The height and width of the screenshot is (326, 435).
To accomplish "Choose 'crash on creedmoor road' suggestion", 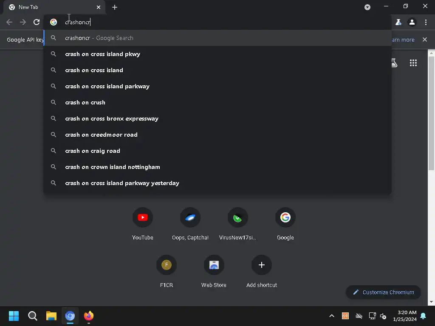I will [217, 135].
